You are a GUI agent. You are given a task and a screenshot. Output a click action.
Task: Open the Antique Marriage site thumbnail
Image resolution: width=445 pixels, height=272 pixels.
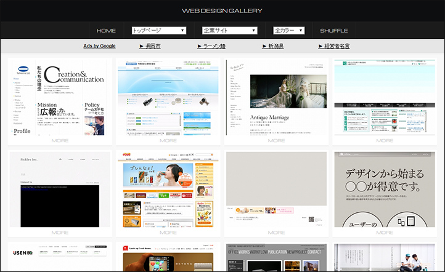(x=276, y=97)
